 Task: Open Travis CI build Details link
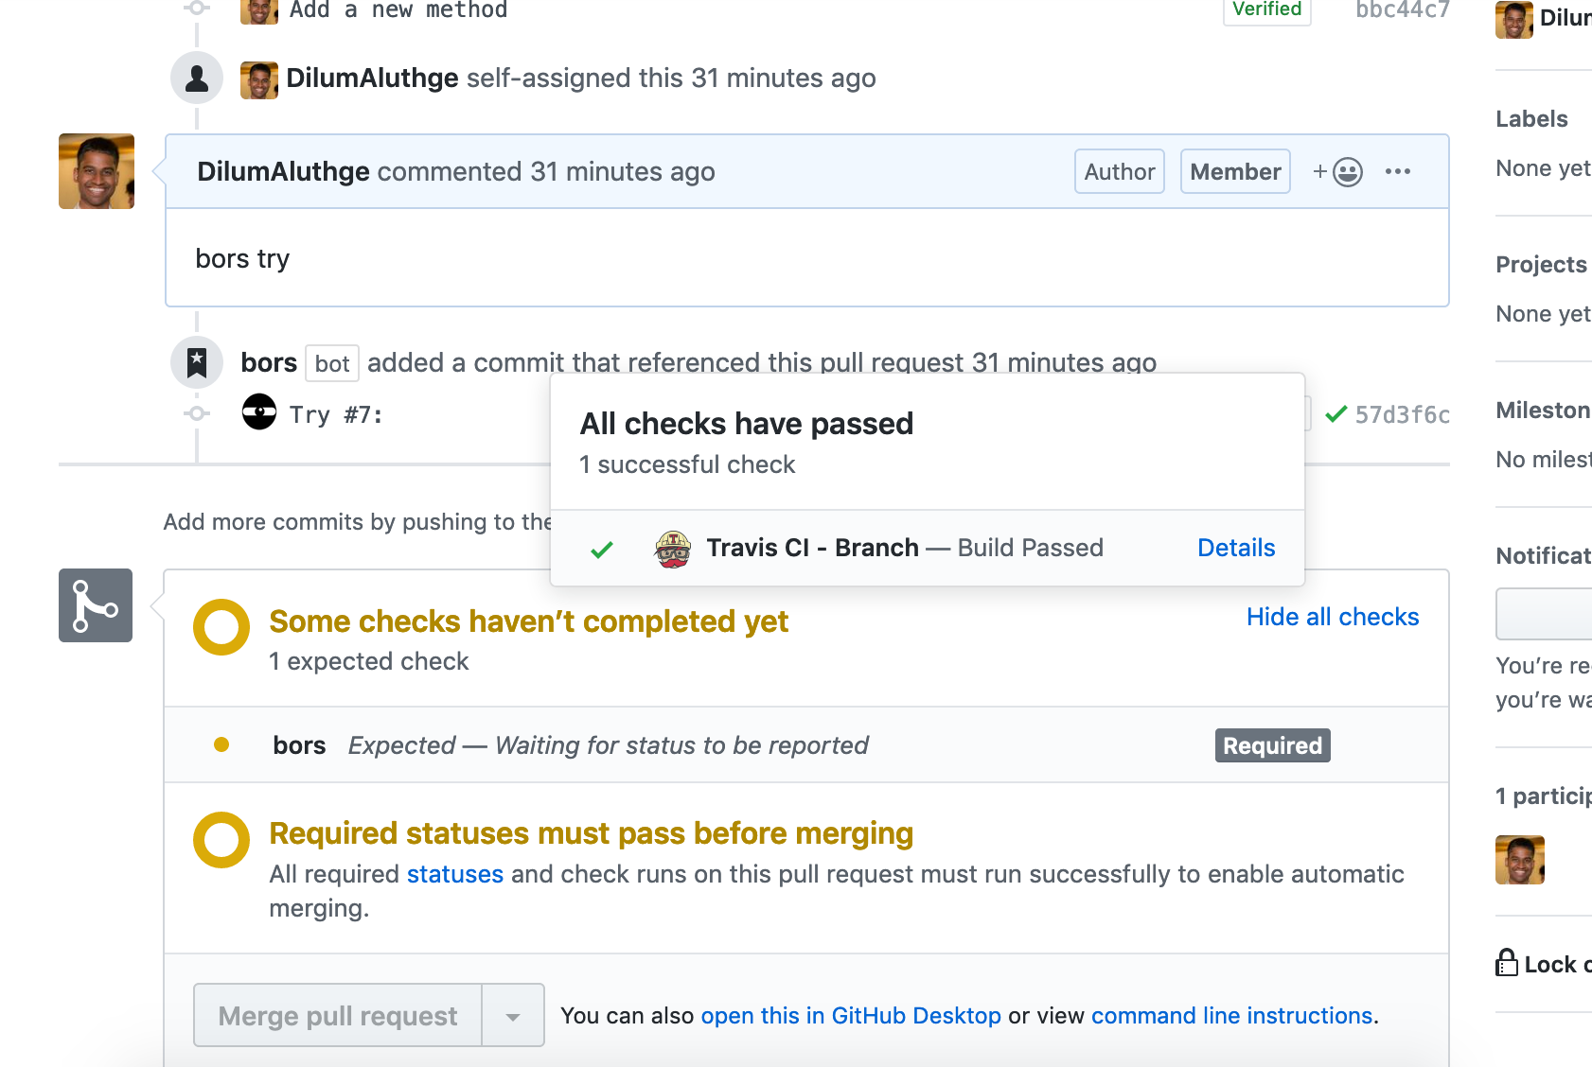1235,548
